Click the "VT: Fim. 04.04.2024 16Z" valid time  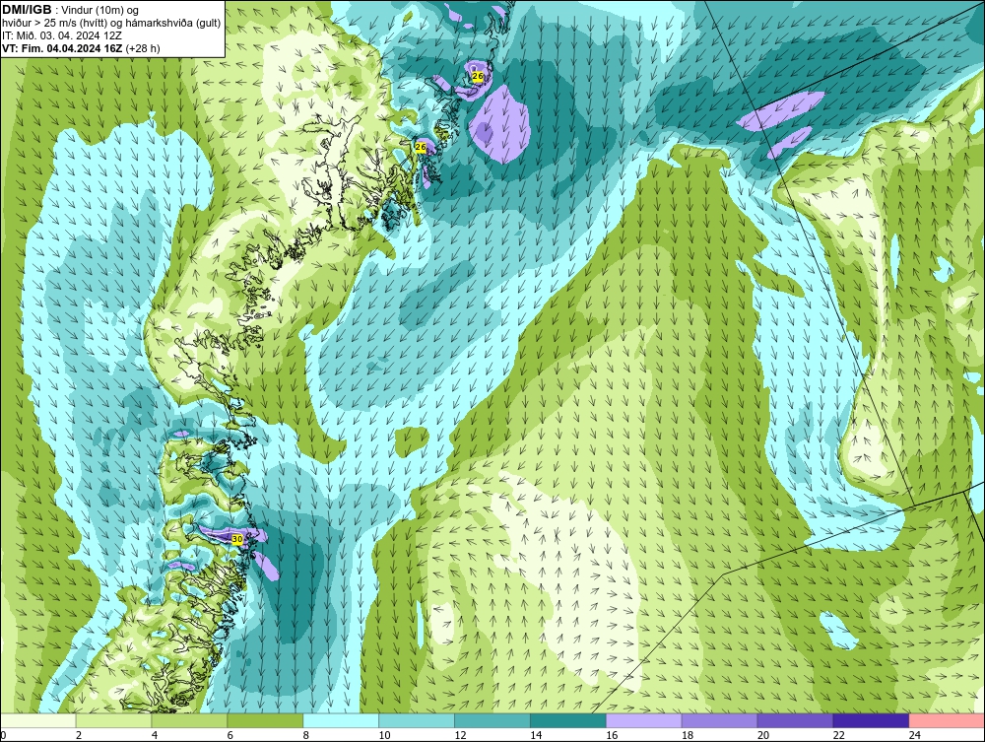pyautogui.click(x=62, y=48)
